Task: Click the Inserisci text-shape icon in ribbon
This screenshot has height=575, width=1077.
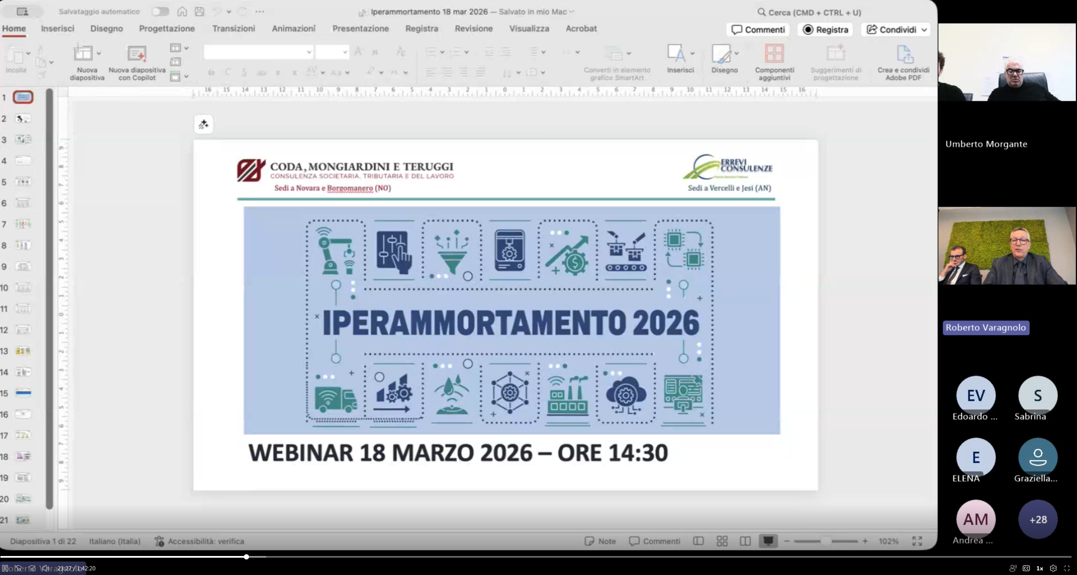Action: [x=676, y=54]
